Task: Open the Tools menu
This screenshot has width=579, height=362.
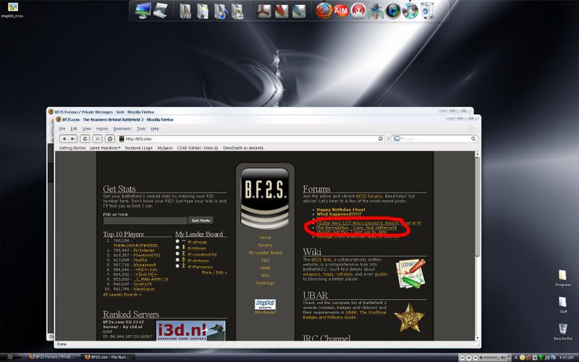Action: (x=141, y=129)
